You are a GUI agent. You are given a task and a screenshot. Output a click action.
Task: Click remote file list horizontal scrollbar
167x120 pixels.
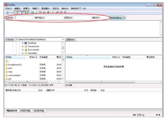(x=101, y=82)
